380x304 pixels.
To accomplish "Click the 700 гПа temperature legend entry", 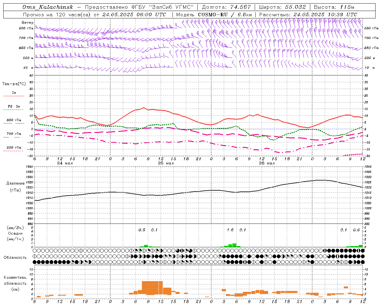I will coord(14,134).
